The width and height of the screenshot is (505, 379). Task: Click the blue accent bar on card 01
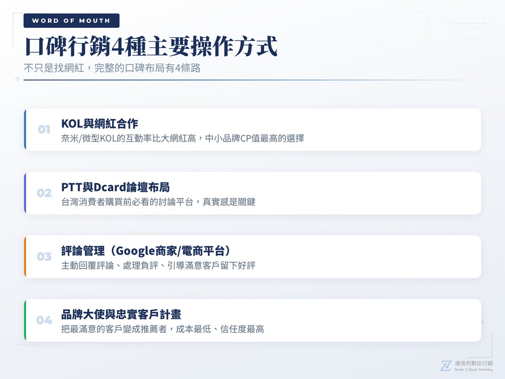[x=26, y=129]
